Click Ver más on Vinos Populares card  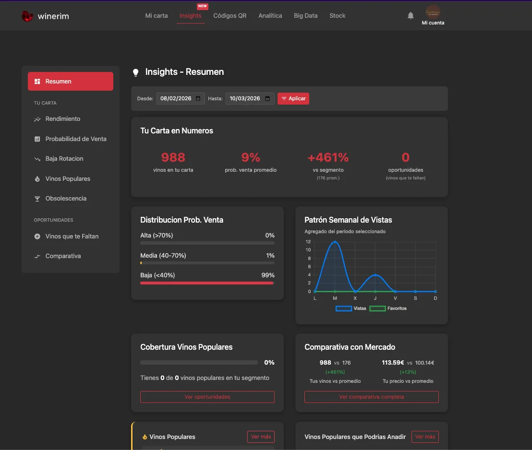[x=261, y=437]
